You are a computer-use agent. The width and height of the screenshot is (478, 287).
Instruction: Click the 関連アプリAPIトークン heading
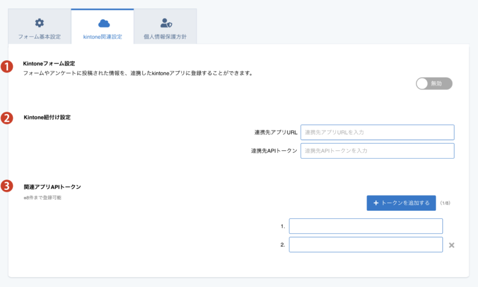(x=52, y=187)
